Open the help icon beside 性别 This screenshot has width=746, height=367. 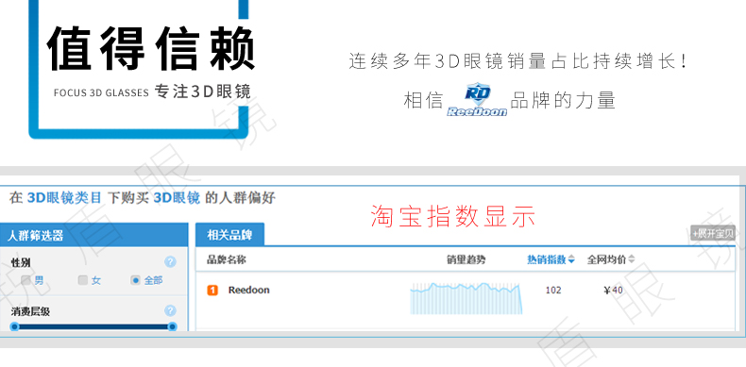pyautogui.click(x=170, y=262)
